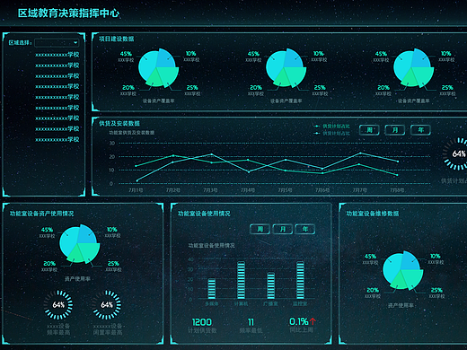Click the 64% gauge above xxxx设备频率最高

click(58, 305)
